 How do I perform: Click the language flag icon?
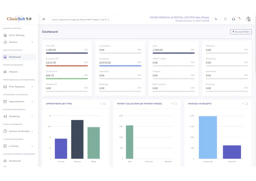(240, 19)
